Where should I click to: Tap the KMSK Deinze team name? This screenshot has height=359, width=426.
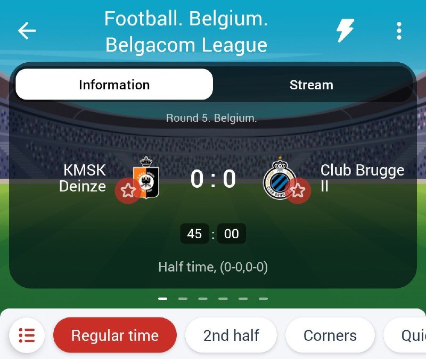83,178
